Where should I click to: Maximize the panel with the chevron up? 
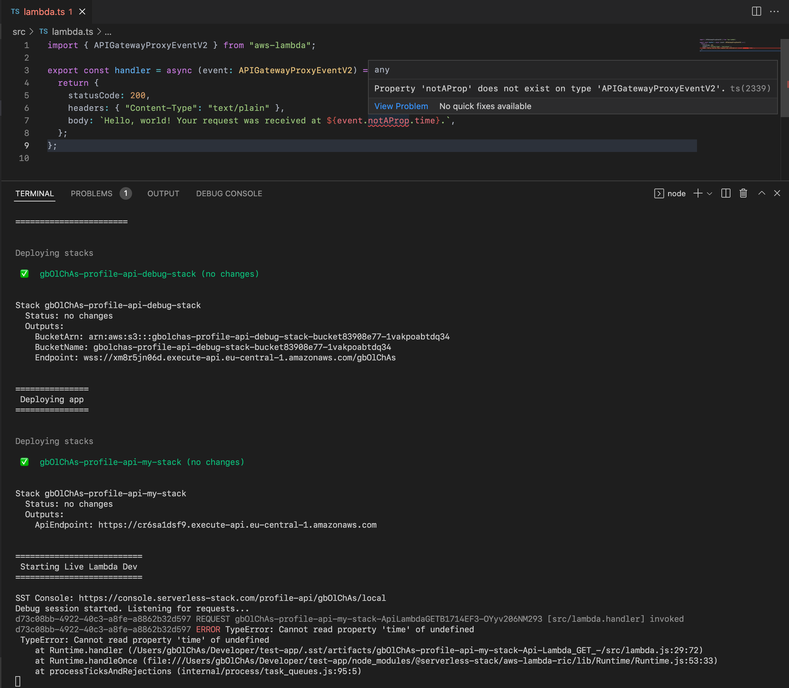(x=762, y=193)
